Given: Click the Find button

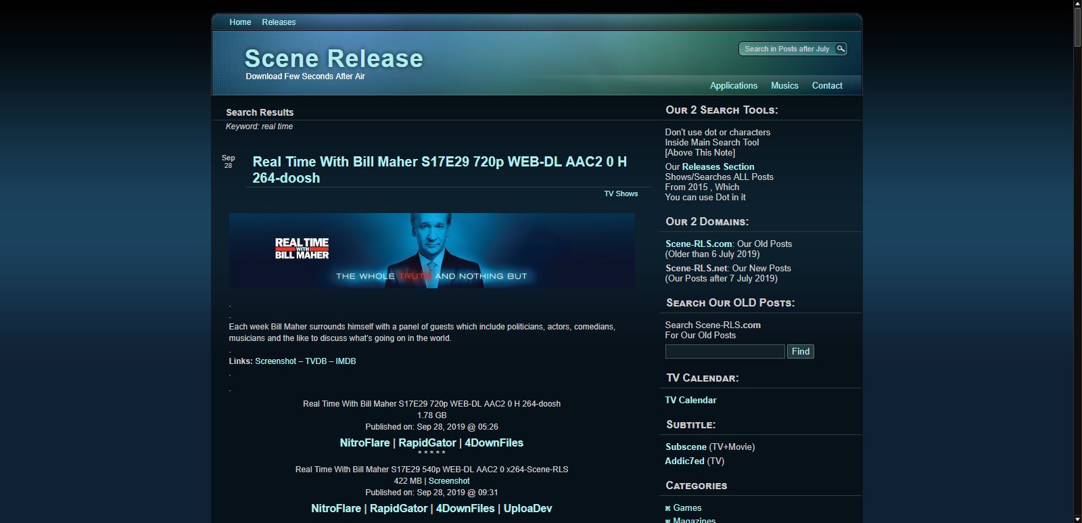Looking at the screenshot, I should coord(801,351).
